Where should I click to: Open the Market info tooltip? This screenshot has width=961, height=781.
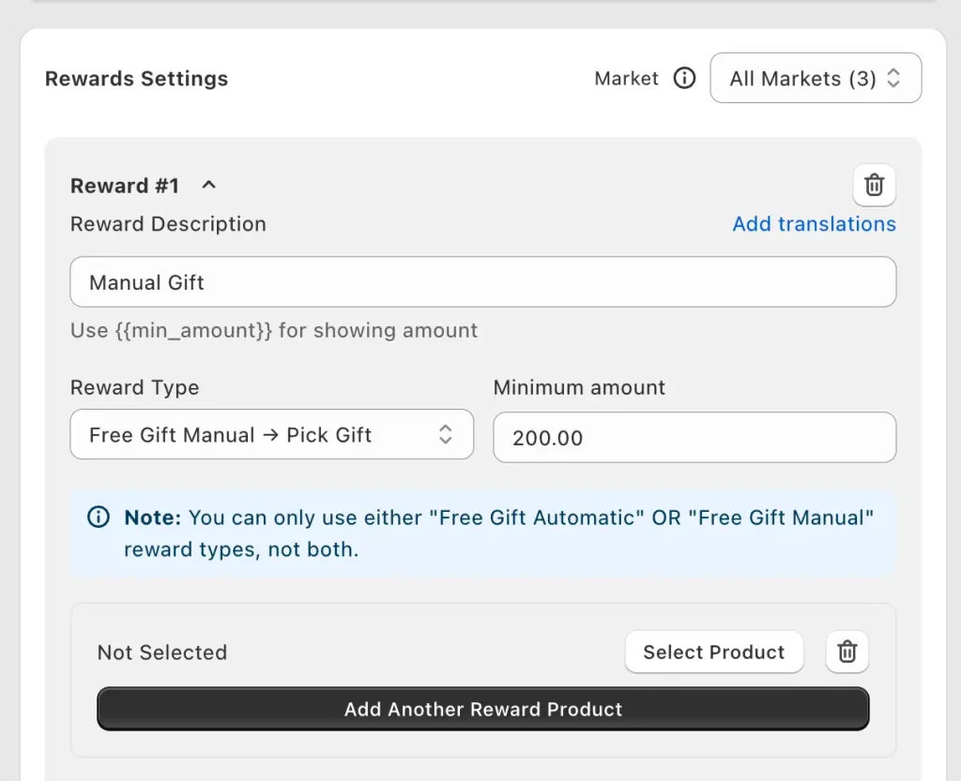pyautogui.click(x=684, y=79)
